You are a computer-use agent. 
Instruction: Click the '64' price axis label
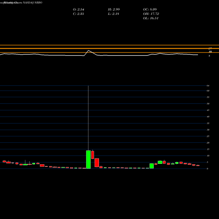tap(208, 86)
